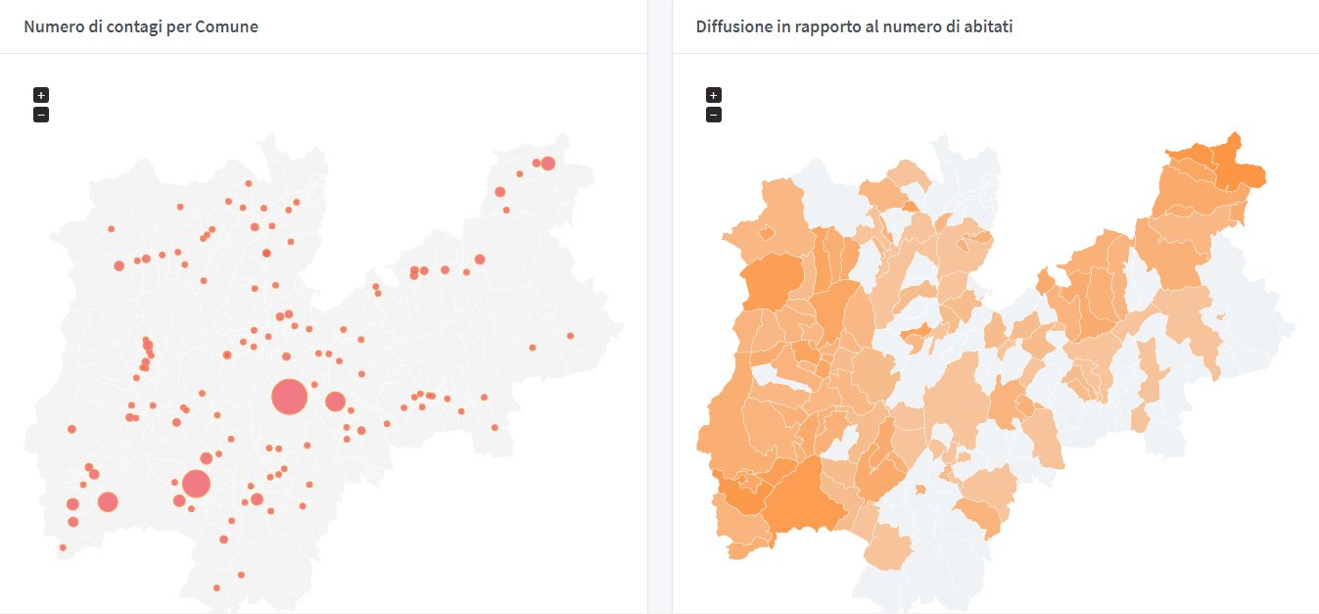Click the "Numero di contagi per Comune" heading
Viewport: 1319px width, 614px height.
tap(141, 26)
